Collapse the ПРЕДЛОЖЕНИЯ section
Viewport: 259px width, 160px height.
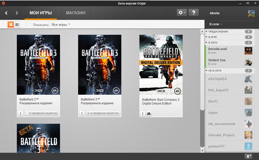206,31
